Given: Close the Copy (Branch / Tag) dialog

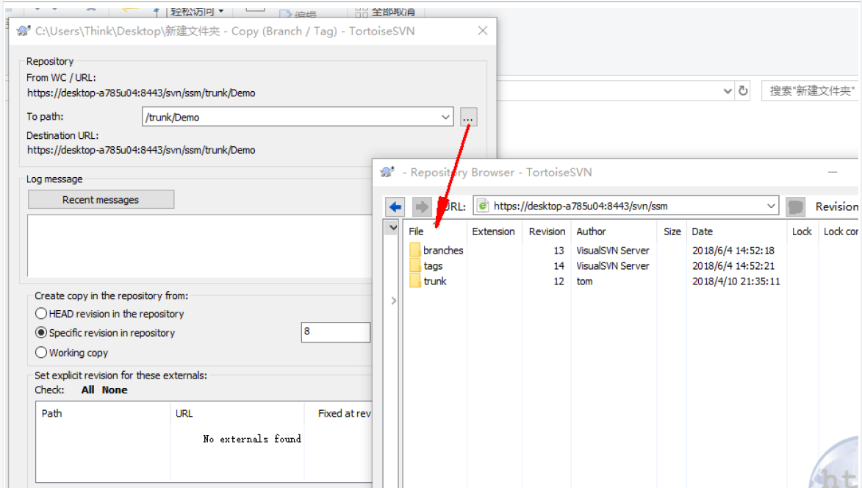Looking at the screenshot, I should (483, 31).
